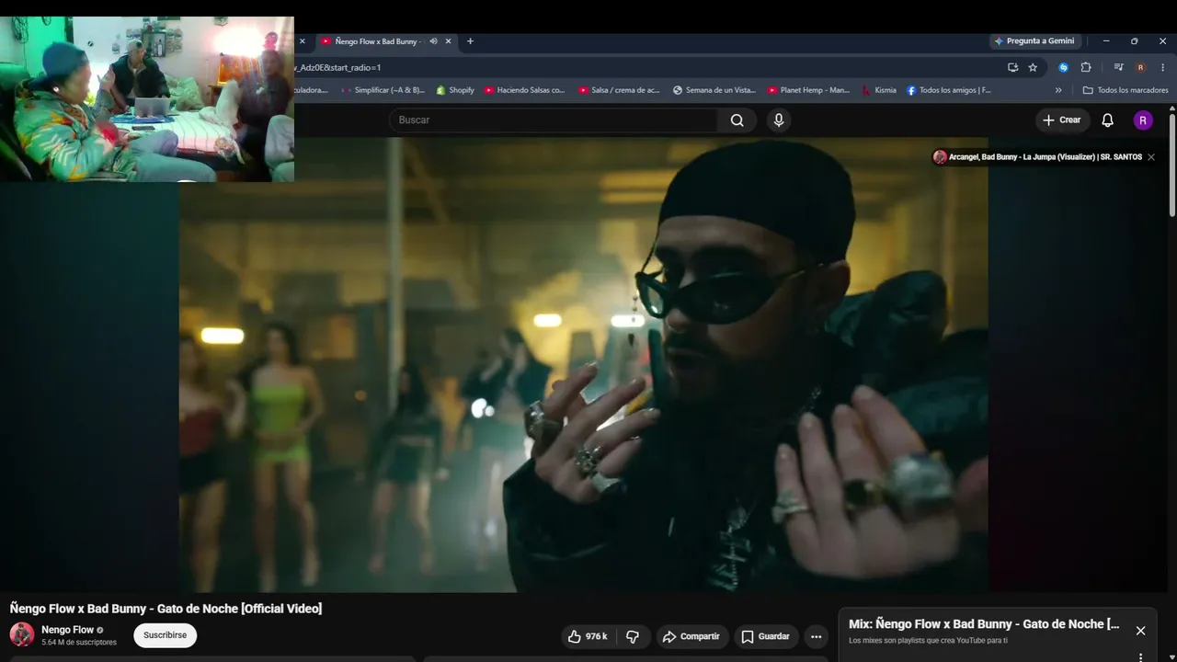
Task: Open the Chrome extensions puzzle icon
Action: (x=1086, y=67)
